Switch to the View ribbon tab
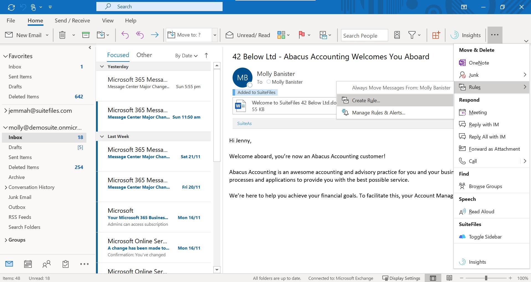Image resolution: width=531 pixels, height=282 pixels. click(x=107, y=20)
